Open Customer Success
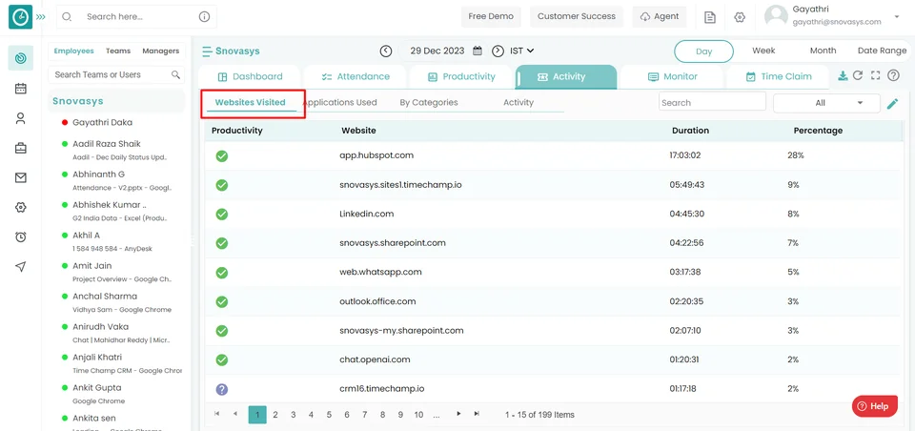 point(577,16)
